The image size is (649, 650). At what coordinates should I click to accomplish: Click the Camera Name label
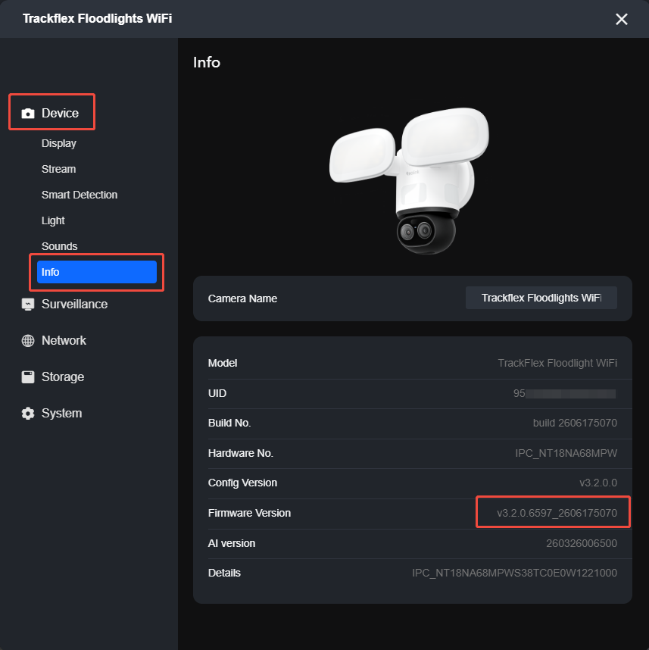coord(242,299)
